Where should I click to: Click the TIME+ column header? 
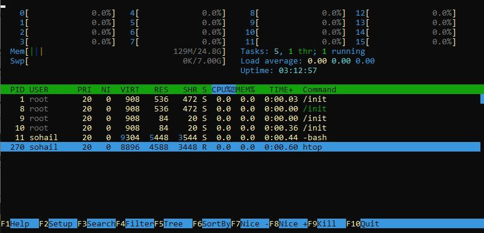pyautogui.click(x=281, y=90)
